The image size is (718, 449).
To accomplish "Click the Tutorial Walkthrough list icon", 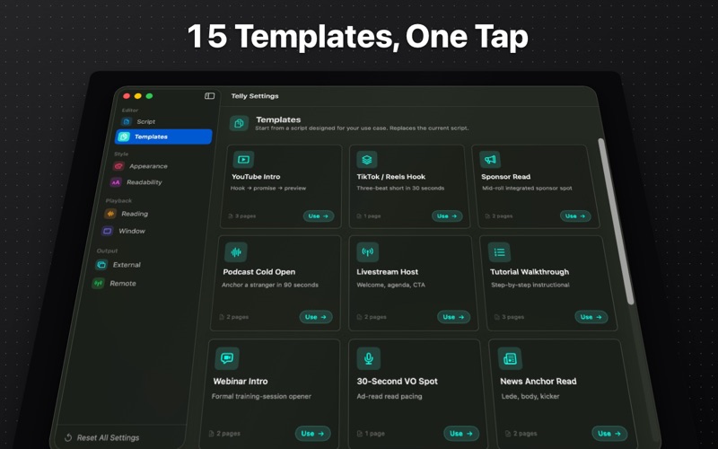I will click(x=499, y=252).
